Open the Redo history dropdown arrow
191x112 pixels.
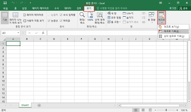pos(25,3)
